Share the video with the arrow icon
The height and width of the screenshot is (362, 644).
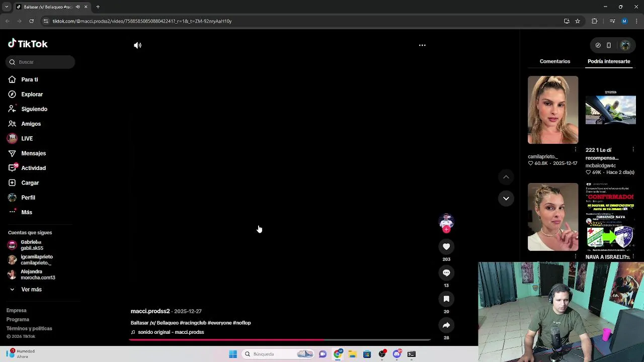click(446, 325)
